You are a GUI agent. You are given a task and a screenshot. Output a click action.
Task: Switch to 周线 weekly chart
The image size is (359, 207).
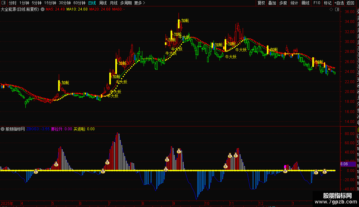pos(103,3)
